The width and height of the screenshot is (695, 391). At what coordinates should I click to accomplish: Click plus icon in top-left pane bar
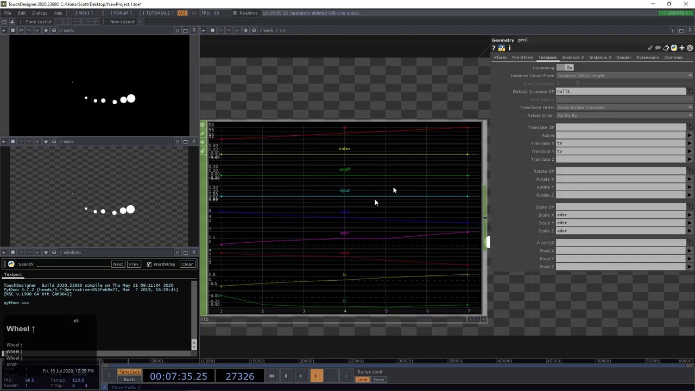click(37, 30)
